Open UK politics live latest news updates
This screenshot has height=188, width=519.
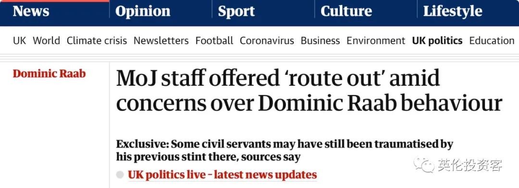(x=222, y=175)
